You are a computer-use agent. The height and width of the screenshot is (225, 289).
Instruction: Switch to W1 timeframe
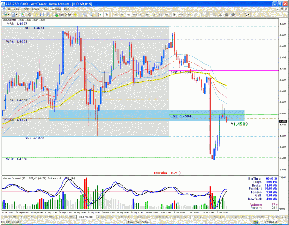[x=160, y=14]
